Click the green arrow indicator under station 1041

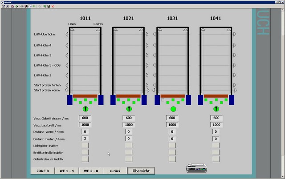point(216,109)
